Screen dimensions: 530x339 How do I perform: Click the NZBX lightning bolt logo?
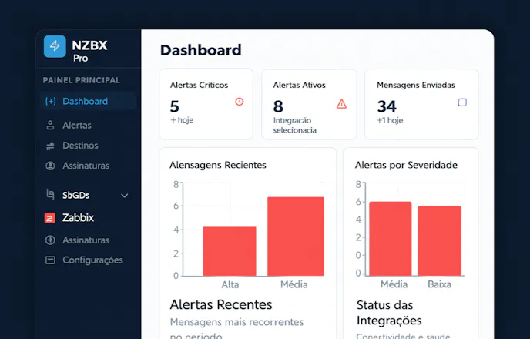tap(55, 46)
